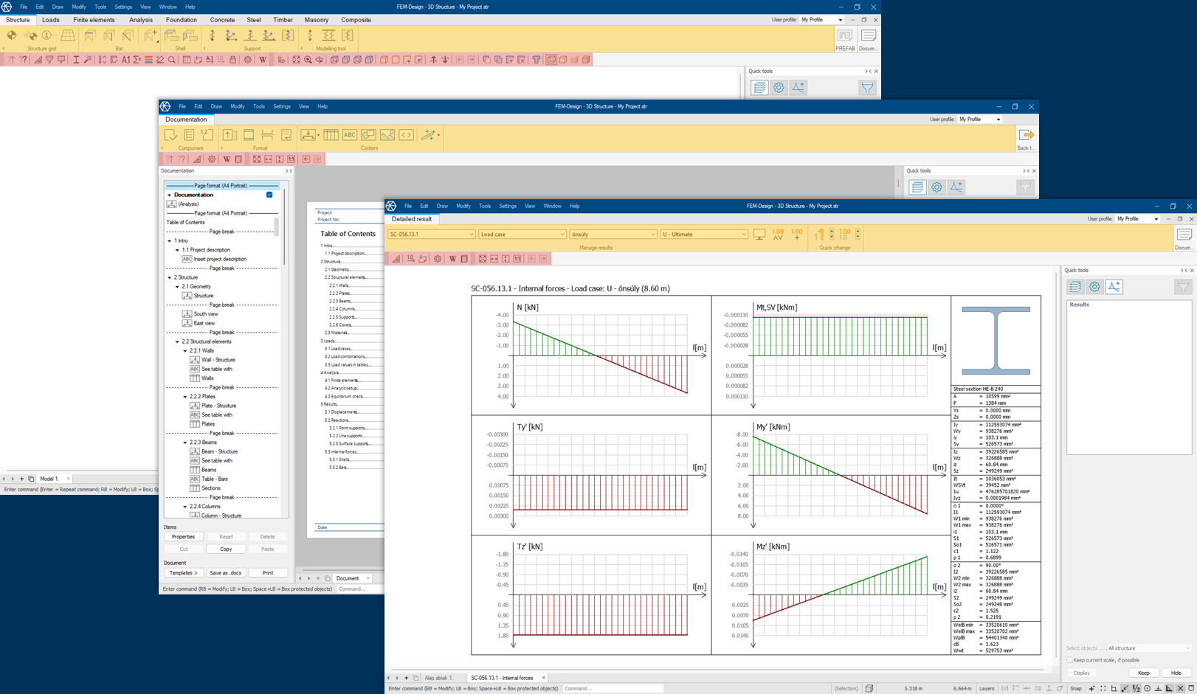Open Layers icon in Detailed result Quick tools
The width and height of the screenshot is (1197, 694).
pyautogui.click(x=1075, y=287)
